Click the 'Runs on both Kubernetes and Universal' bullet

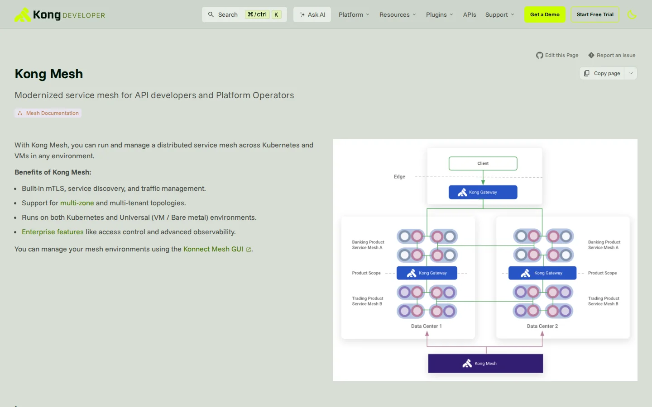139,218
